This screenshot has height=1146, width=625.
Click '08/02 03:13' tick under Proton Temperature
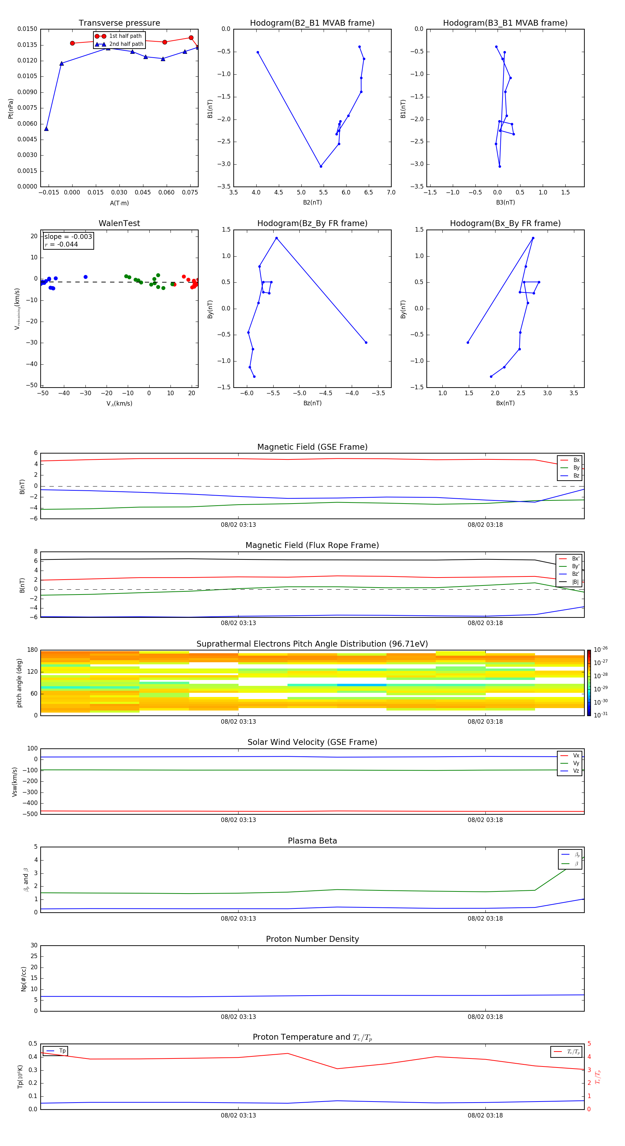click(239, 1115)
